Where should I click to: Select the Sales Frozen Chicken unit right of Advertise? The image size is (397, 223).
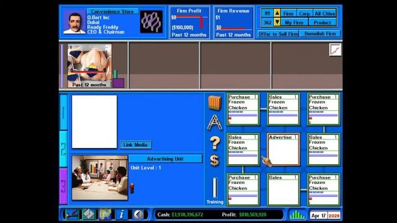point(324,149)
